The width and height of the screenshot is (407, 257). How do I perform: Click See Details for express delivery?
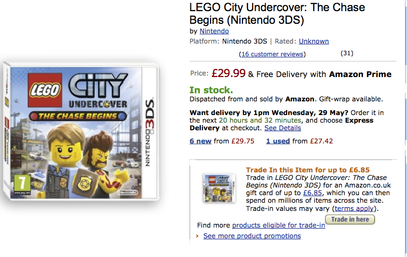pos(282,128)
